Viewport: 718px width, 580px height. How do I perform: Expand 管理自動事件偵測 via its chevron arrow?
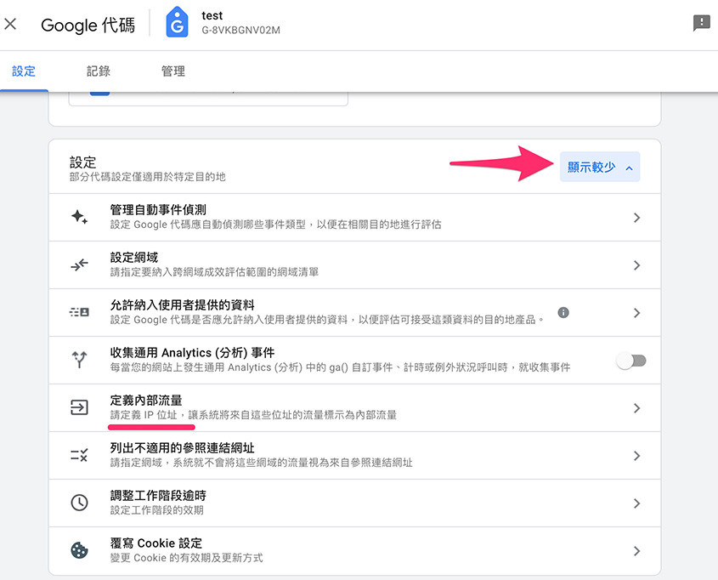(x=636, y=218)
